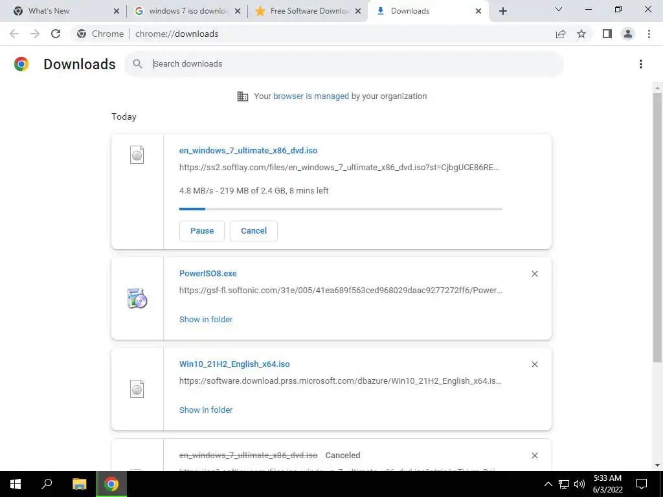Click the Search downloads field

point(344,64)
